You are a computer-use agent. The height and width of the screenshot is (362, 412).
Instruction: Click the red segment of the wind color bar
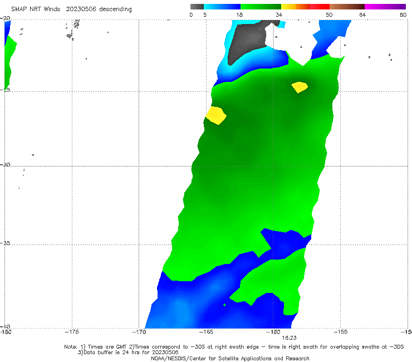pos(320,7)
